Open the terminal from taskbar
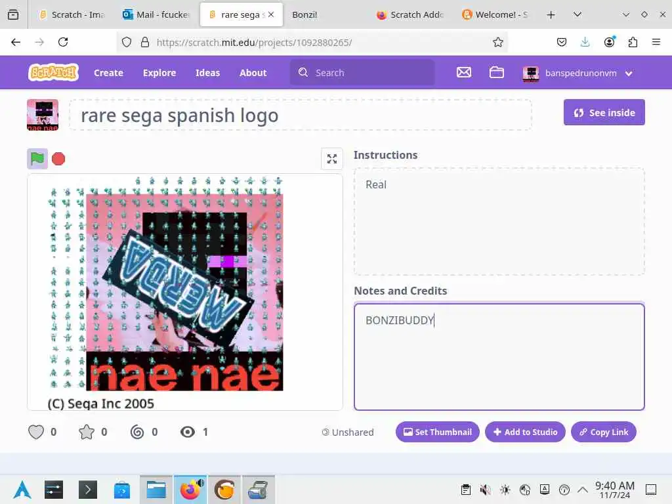 pyautogui.click(x=88, y=490)
